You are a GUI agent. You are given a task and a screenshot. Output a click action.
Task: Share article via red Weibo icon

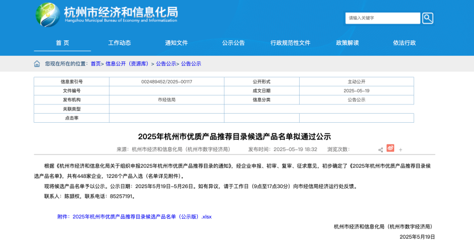(390, 148)
